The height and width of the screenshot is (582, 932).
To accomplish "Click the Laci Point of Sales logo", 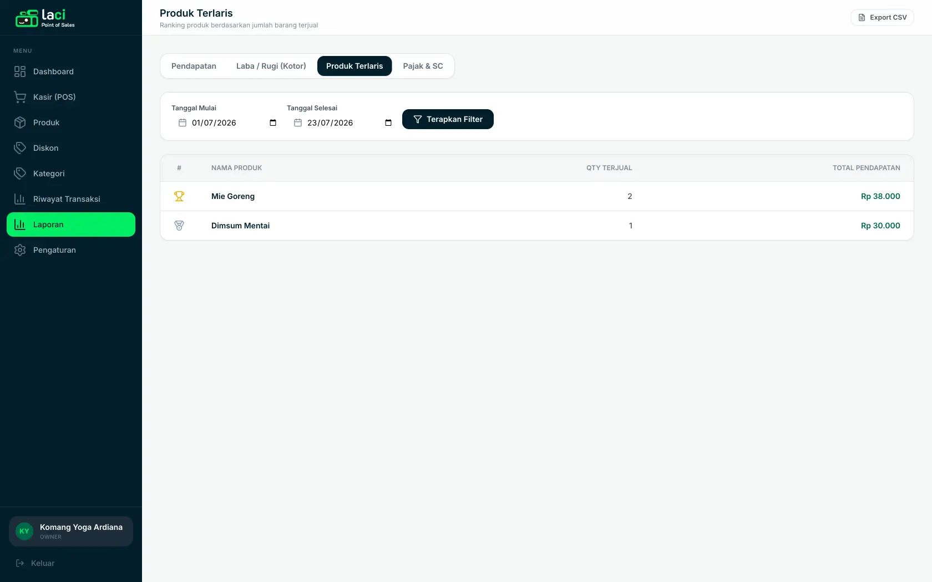I will (x=45, y=18).
